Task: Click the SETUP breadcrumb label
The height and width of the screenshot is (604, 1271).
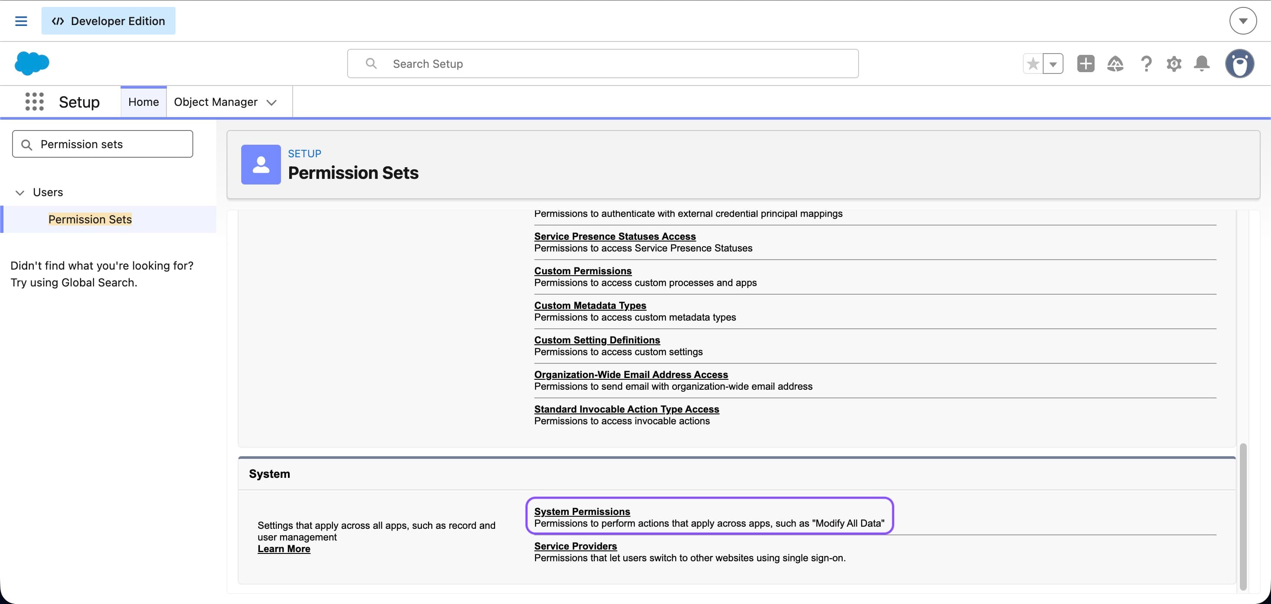Action: (x=304, y=153)
